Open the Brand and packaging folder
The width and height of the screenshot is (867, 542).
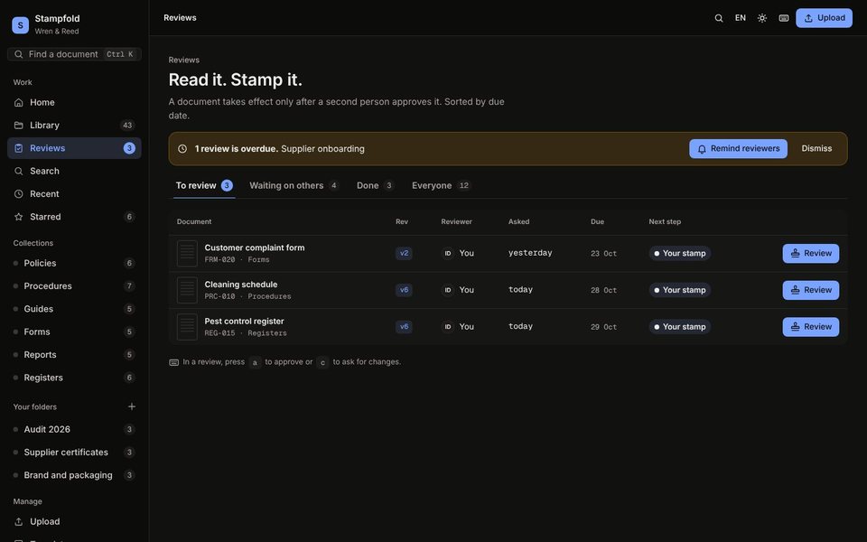point(74,475)
